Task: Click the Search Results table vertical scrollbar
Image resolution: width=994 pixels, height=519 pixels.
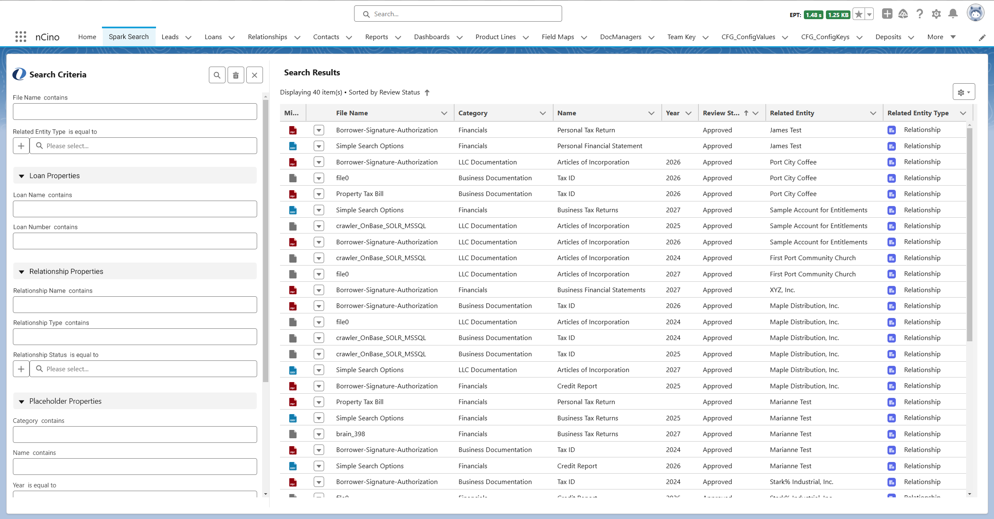Action: point(969,235)
